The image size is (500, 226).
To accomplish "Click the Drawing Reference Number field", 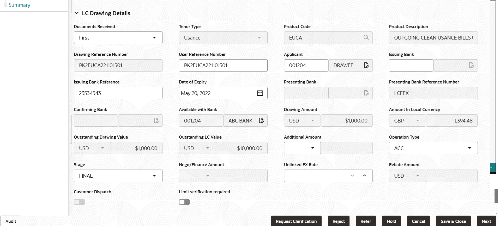I will click(x=118, y=65).
